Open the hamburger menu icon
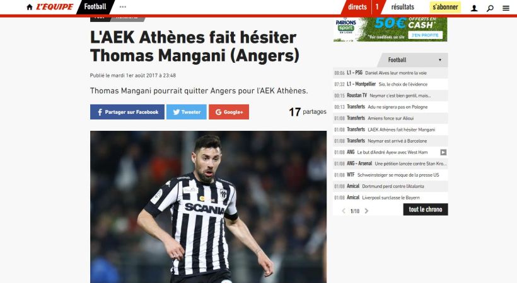 pyautogui.click(x=506, y=8)
